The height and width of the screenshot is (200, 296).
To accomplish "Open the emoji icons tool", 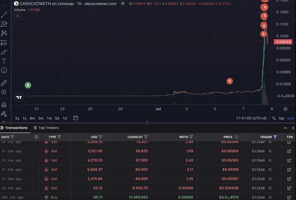I will point(4,70).
